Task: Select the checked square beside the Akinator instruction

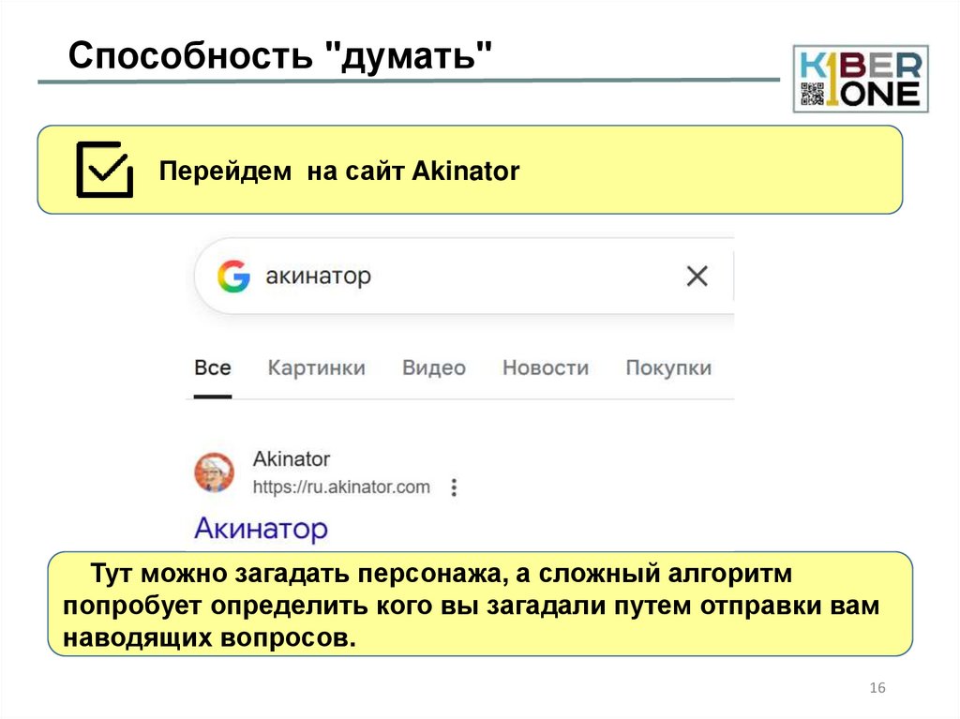Action: [x=106, y=169]
